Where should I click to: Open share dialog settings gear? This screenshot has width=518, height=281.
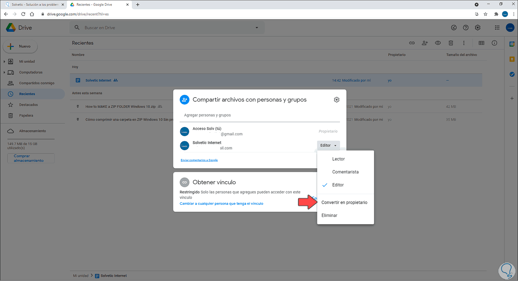337,100
